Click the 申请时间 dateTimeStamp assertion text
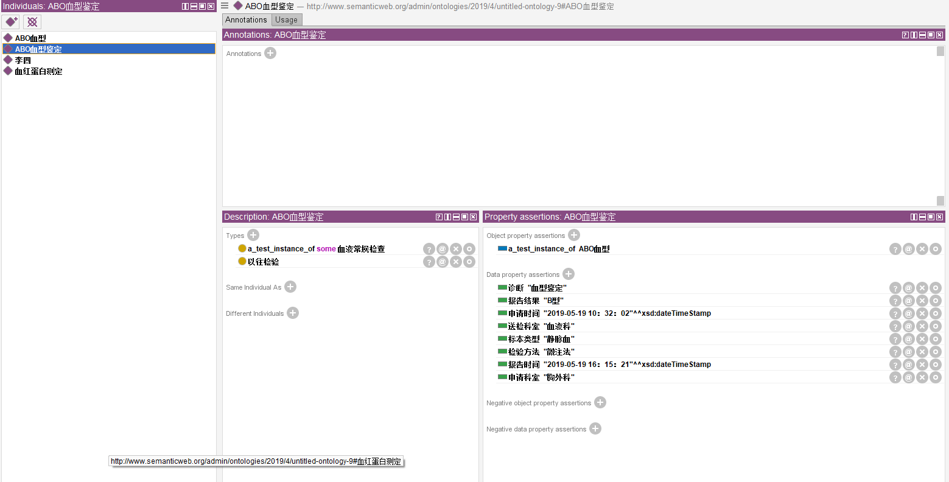949x482 pixels. (x=609, y=313)
